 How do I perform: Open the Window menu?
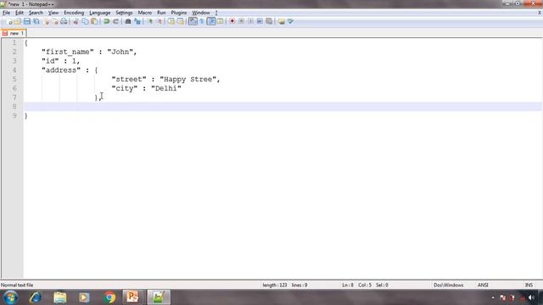201,13
